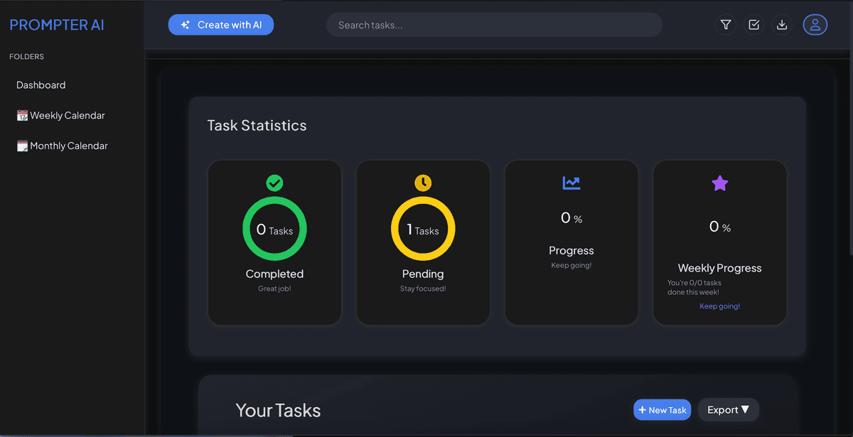Click the PROMPTER AI logo
The width and height of the screenshot is (853, 437).
[57, 24]
